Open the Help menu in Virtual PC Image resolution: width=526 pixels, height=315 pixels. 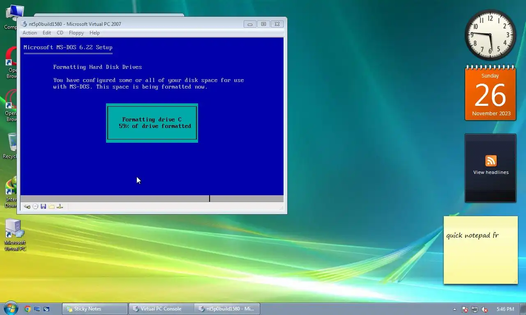[x=95, y=33]
